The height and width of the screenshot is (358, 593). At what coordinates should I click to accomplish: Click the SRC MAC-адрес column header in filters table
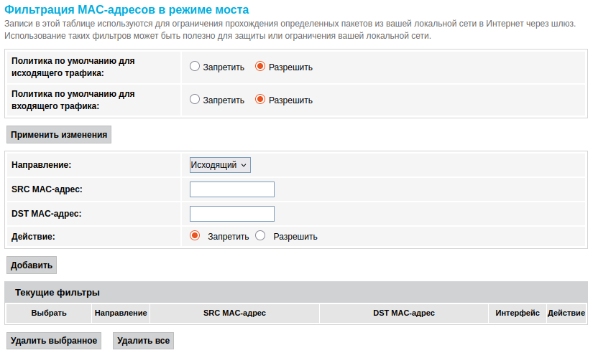tap(235, 313)
